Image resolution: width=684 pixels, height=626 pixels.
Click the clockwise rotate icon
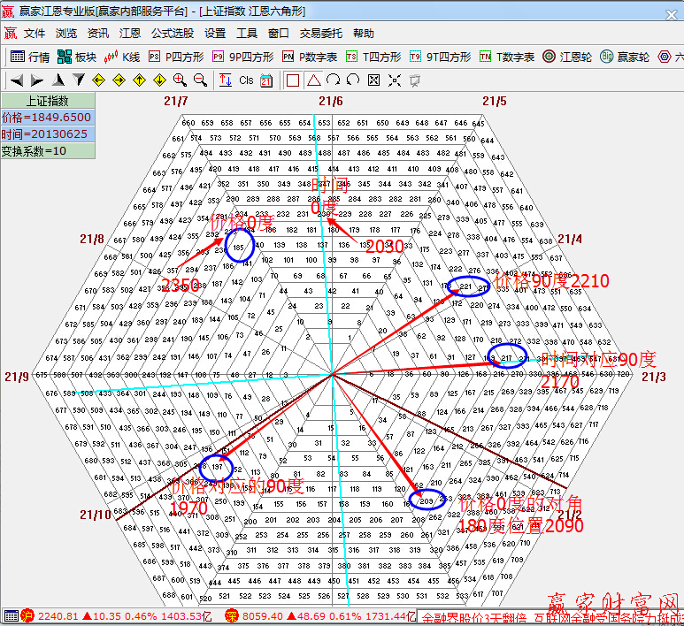click(333, 80)
